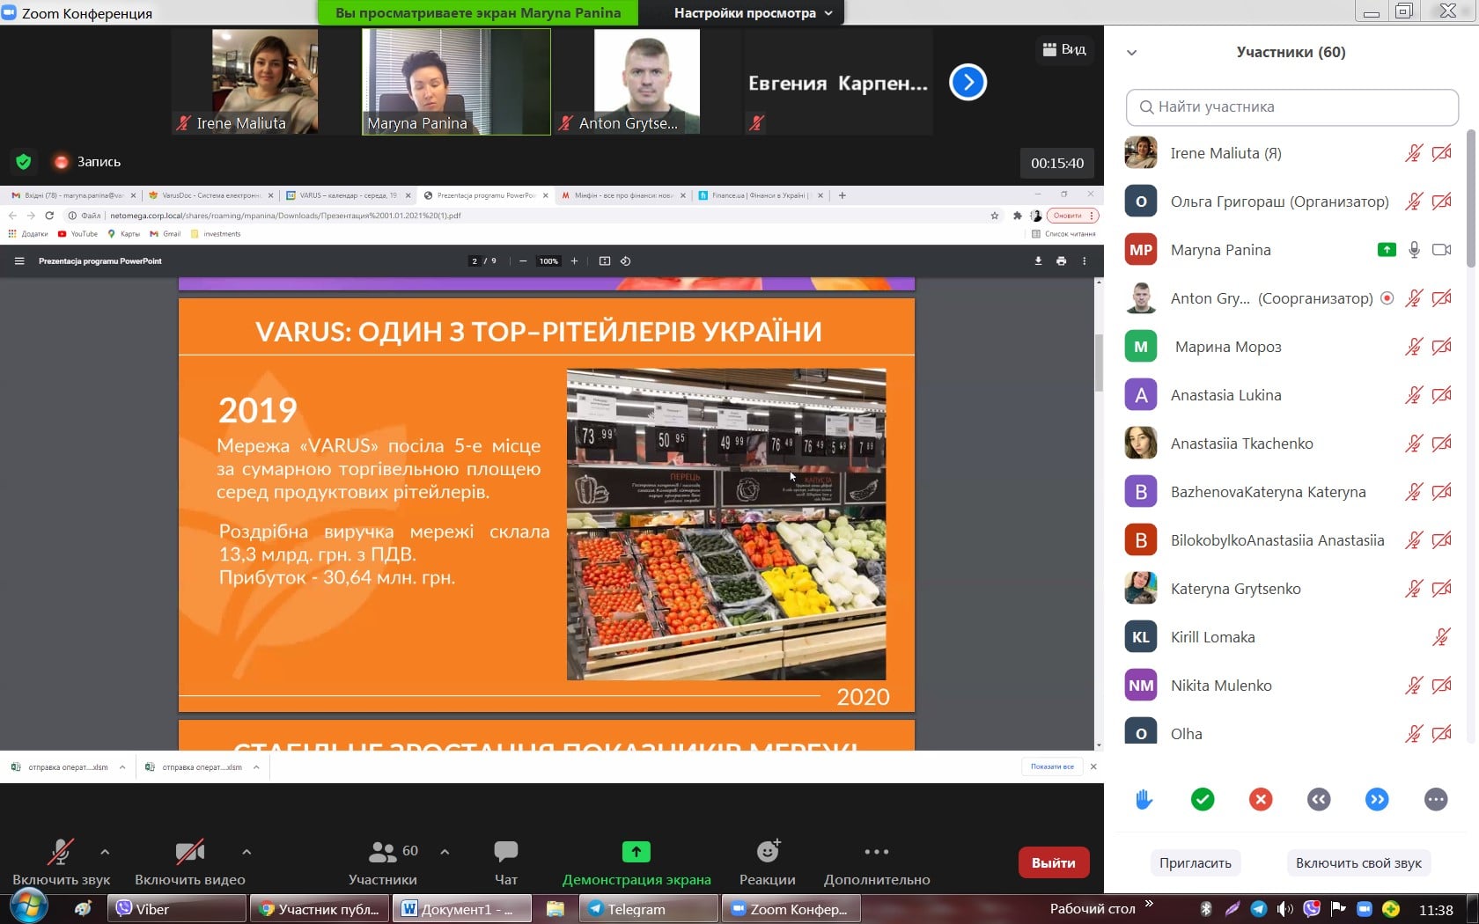Viewport: 1479px width, 924px height.
Task: Turn on camera with Включить видео
Action: click(x=190, y=862)
